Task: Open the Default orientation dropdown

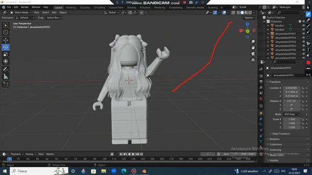Action: click(x=25, y=17)
